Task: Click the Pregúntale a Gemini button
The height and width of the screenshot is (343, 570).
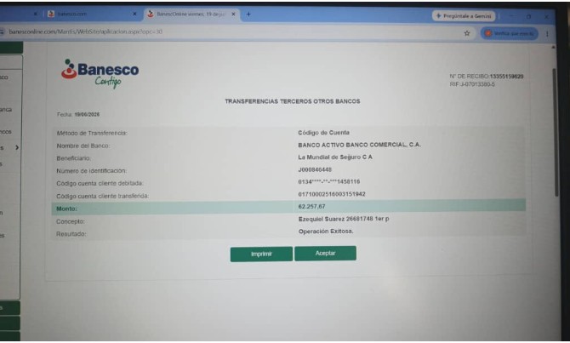Action: pos(464,16)
